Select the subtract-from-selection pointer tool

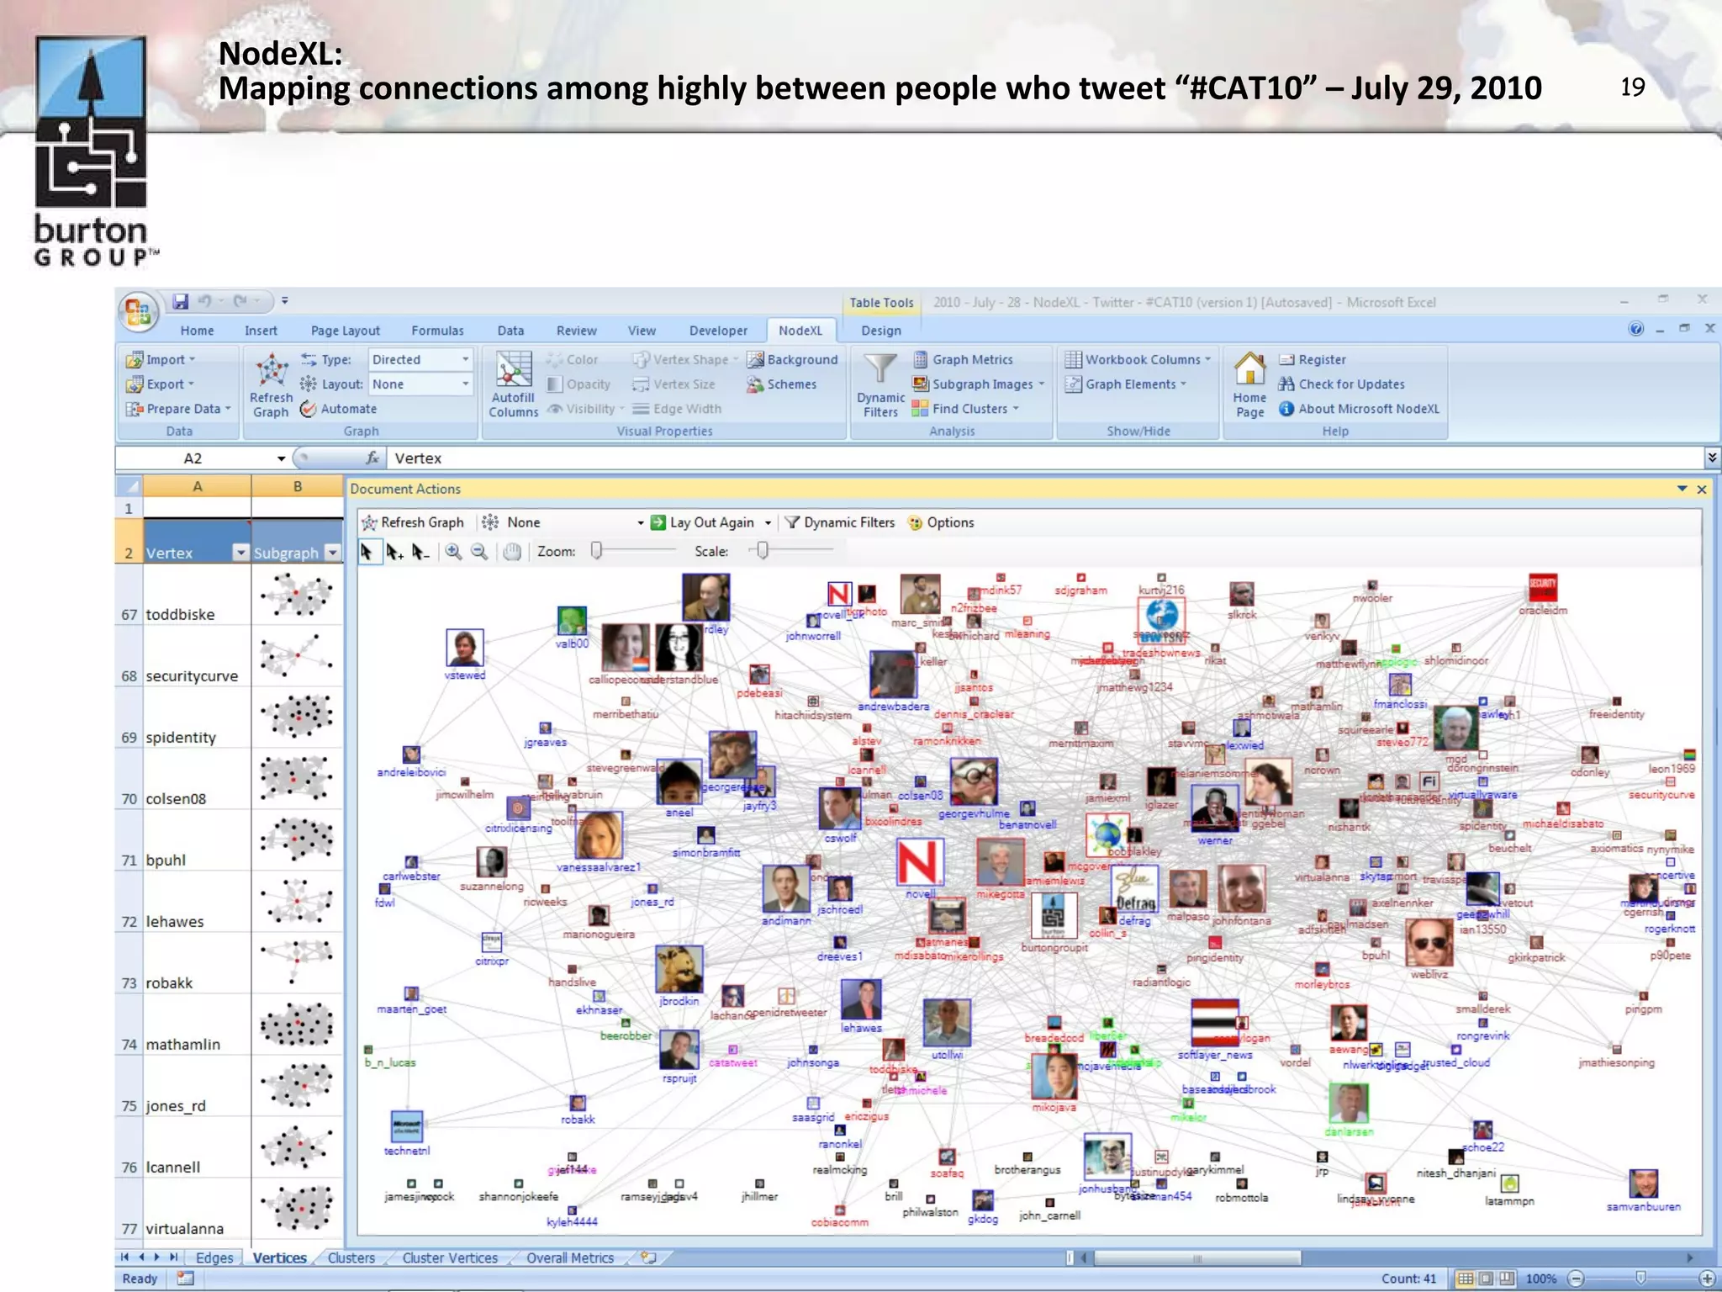pos(420,552)
